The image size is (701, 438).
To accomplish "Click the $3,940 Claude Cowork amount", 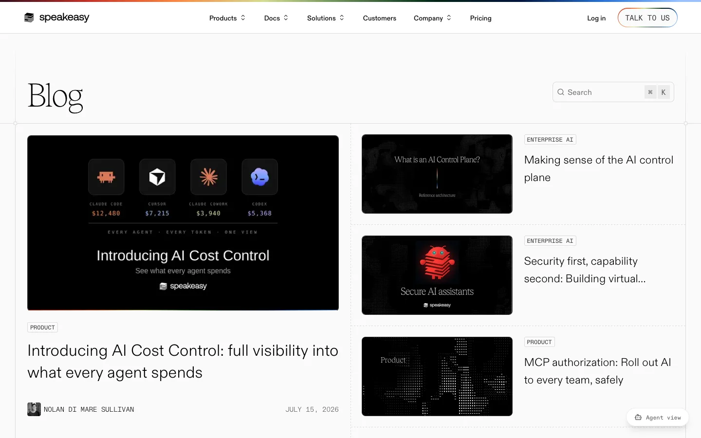I will click(x=208, y=213).
